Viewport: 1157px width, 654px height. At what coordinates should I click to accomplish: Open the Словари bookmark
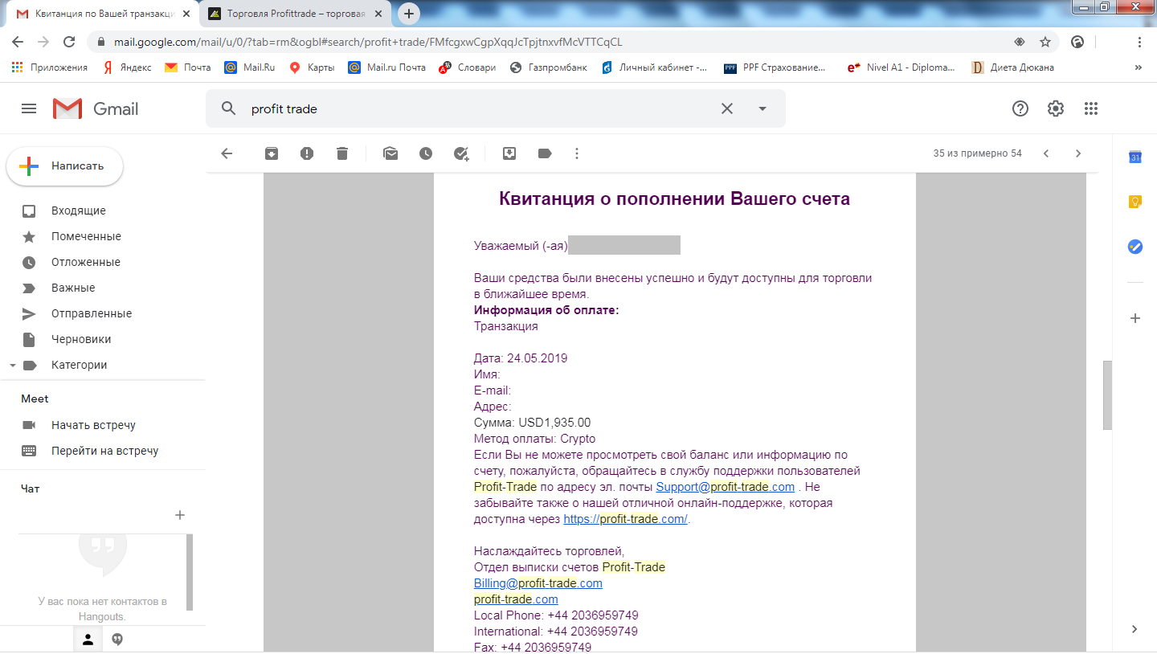(467, 67)
